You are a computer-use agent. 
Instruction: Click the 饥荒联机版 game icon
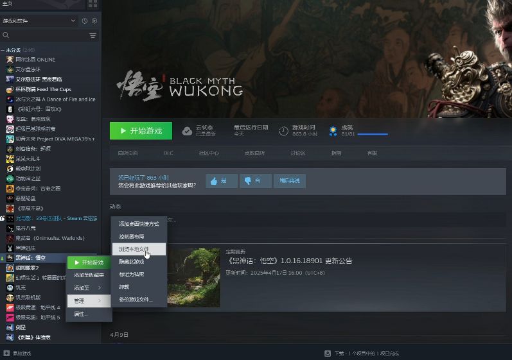[10, 297]
